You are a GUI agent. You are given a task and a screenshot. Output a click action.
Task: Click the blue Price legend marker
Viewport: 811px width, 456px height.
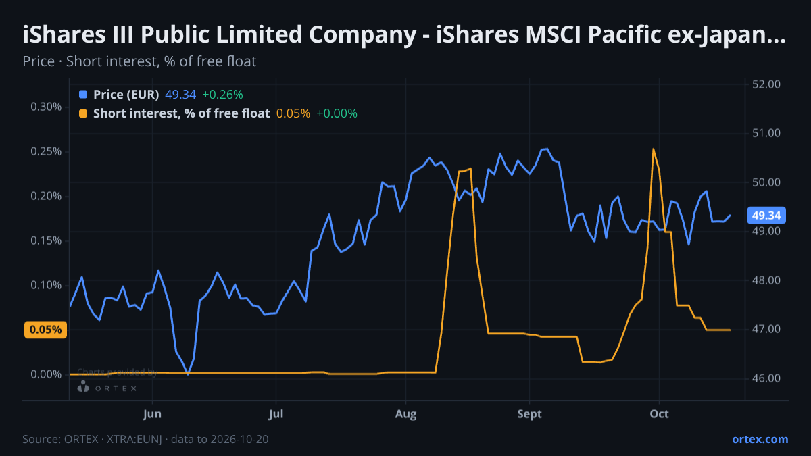point(83,95)
